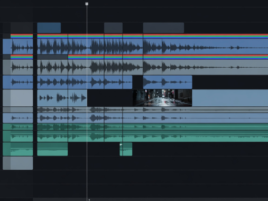The image size is (268, 201).
Task: Select the second green clip in the short-clips green track
Action: coord(52,149)
